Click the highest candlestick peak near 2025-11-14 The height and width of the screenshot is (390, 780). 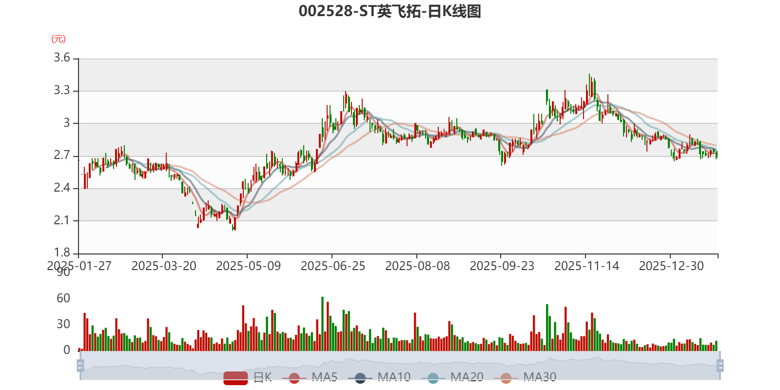[589, 85]
